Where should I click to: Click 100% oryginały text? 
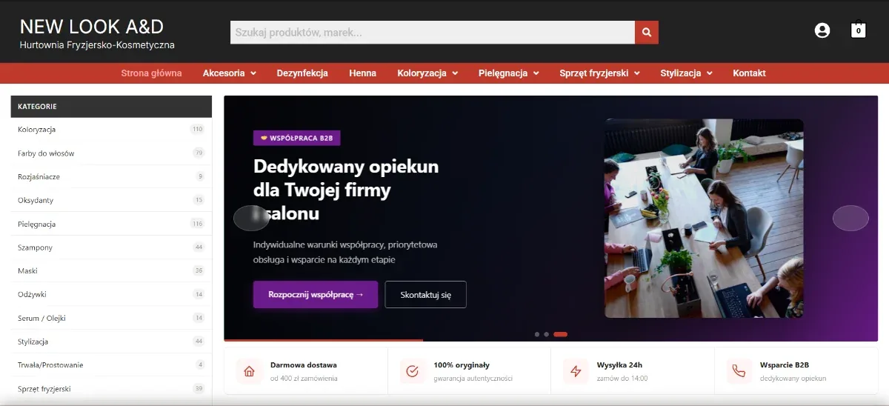tap(462, 365)
